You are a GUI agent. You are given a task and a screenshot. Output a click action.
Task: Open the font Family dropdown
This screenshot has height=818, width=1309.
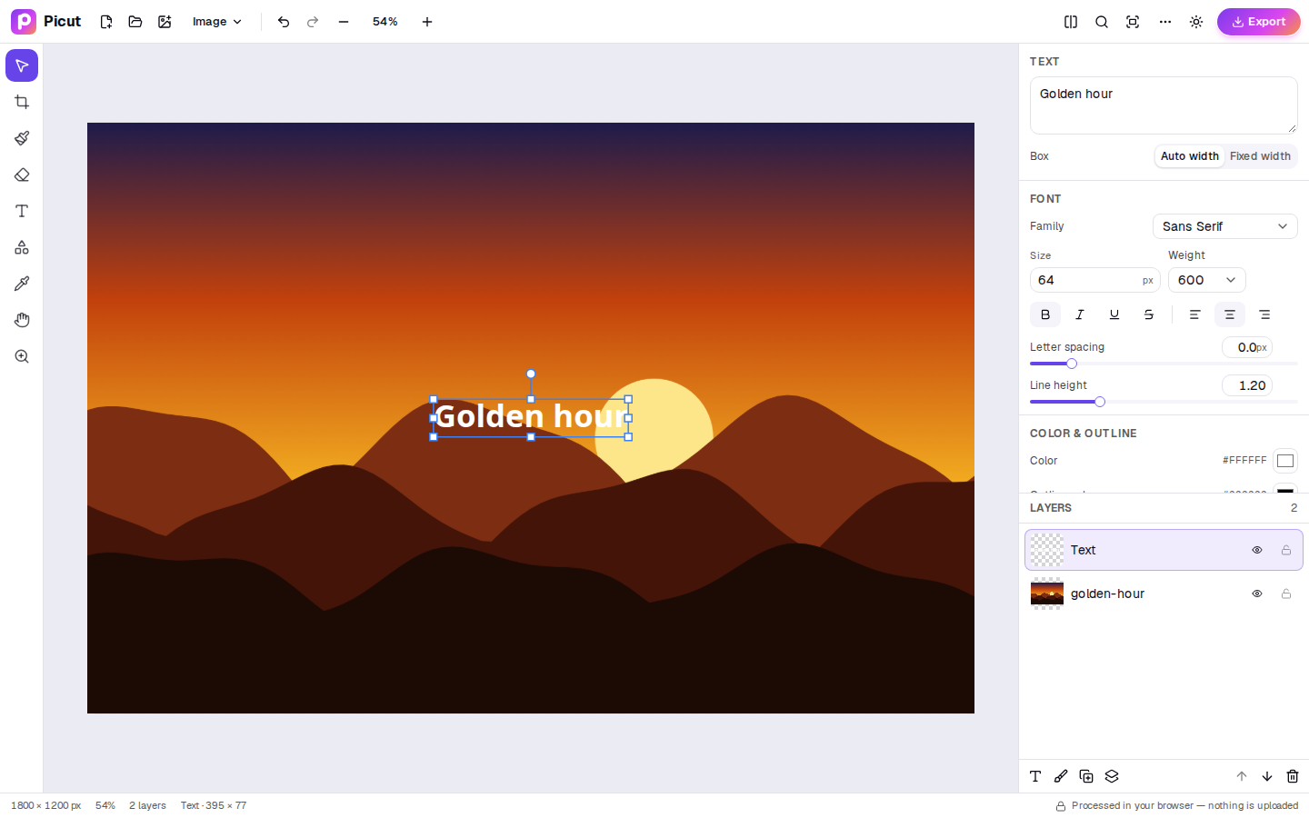point(1225,226)
